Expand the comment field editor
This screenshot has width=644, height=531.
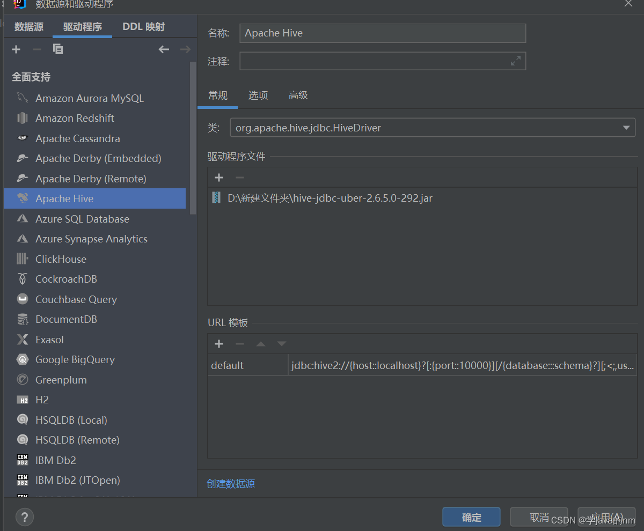tap(516, 61)
